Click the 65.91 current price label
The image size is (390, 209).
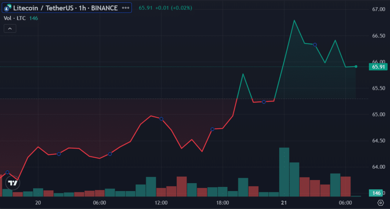pyautogui.click(x=378, y=67)
